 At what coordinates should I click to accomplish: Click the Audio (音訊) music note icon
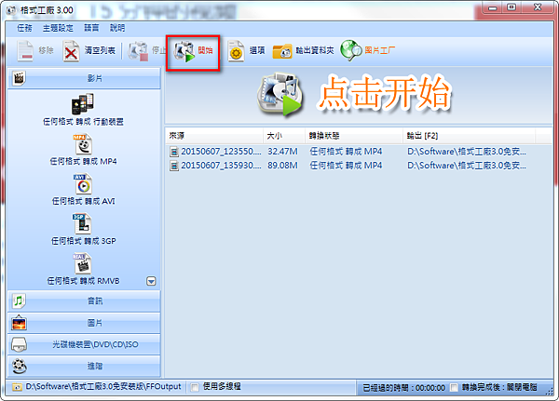19,301
